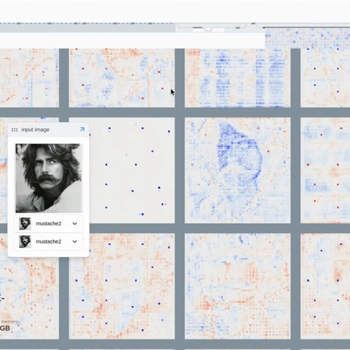Grab the six-dot handle of input image panel

pyautogui.click(x=15, y=129)
